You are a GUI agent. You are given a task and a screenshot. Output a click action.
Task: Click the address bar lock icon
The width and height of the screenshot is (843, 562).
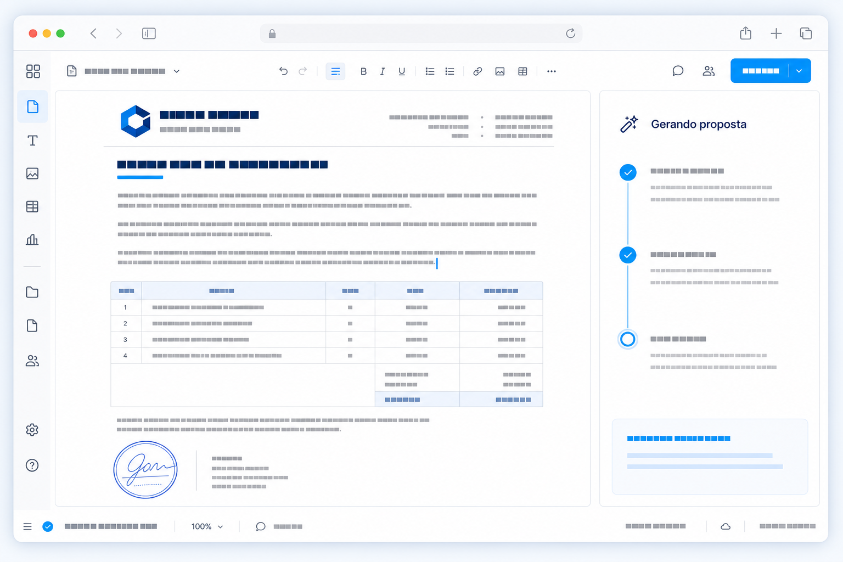(272, 33)
